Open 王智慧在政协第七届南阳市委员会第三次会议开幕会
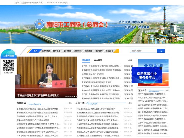The width and height of the screenshot is (184, 138). click(38, 112)
